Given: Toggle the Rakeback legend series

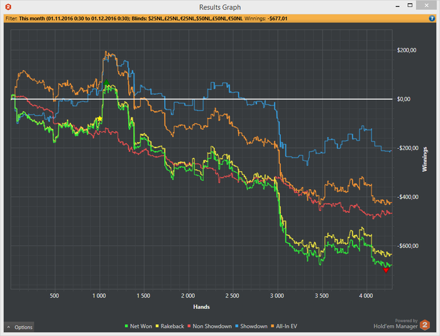Looking at the screenshot, I should click(x=170, y=326).
